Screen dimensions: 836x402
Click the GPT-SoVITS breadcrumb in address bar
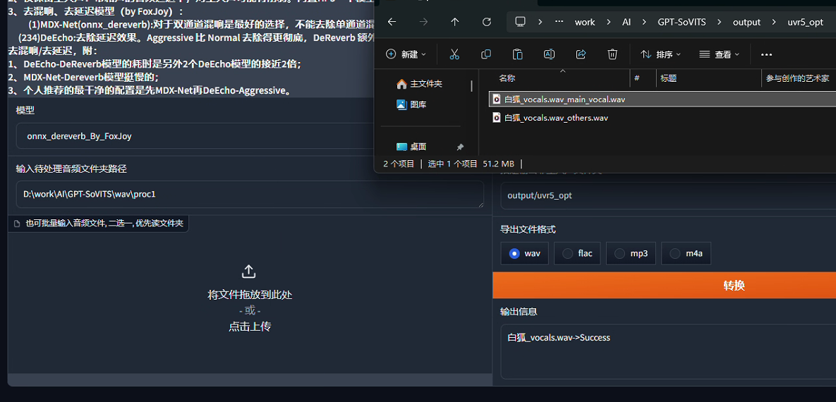[681, 22]
